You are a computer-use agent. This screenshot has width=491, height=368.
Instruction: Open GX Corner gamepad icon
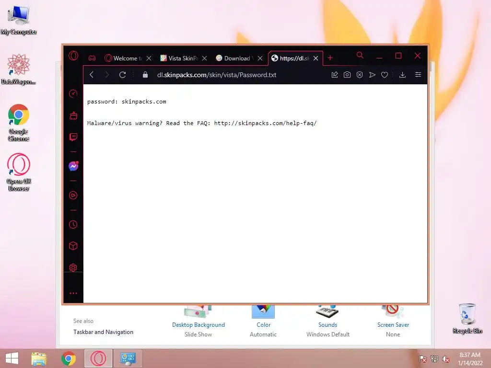click(x=92, y=58)
